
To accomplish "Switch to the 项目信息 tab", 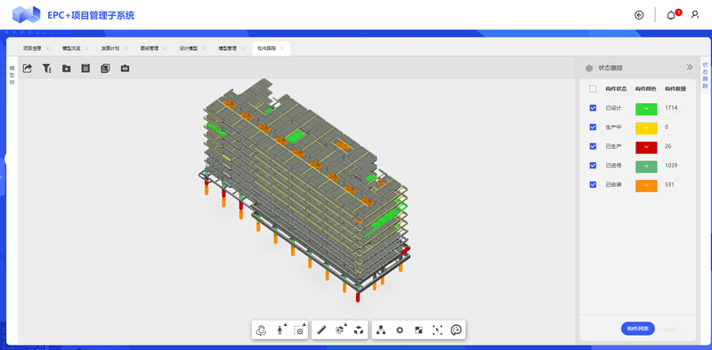I will [32, 48].
